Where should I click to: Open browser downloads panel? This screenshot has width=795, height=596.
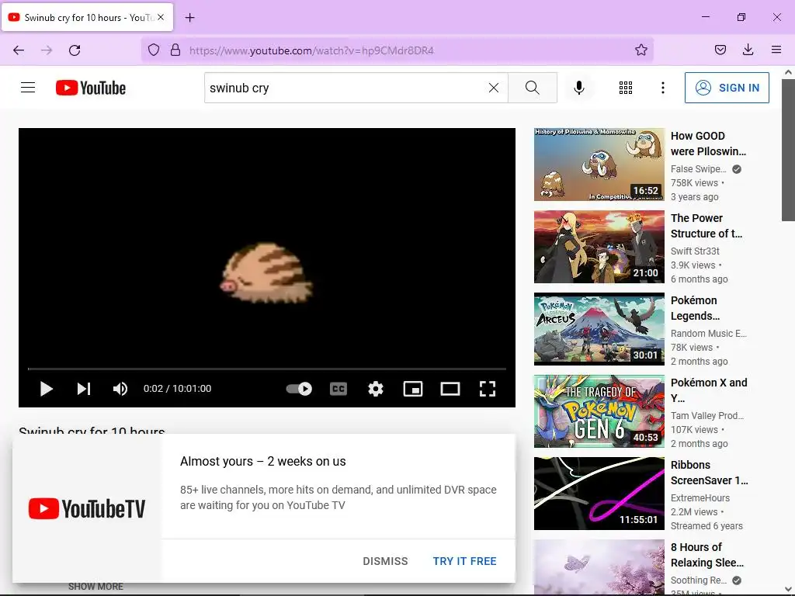click(748, 50)
